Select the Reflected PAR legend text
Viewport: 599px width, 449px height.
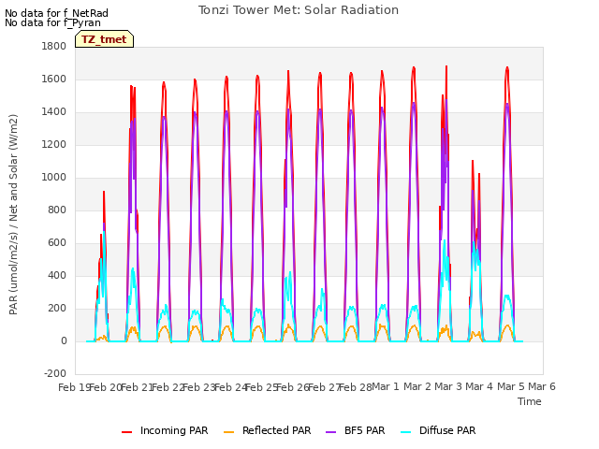point(277,430)
